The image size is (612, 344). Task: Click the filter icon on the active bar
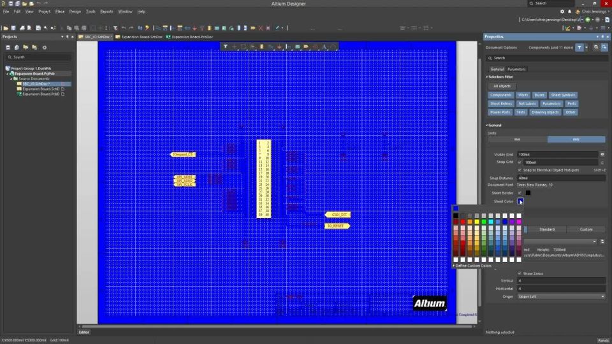tap(225, 47)
